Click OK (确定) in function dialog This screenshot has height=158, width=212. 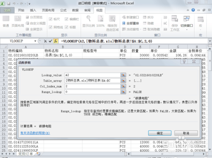(160, 133)
